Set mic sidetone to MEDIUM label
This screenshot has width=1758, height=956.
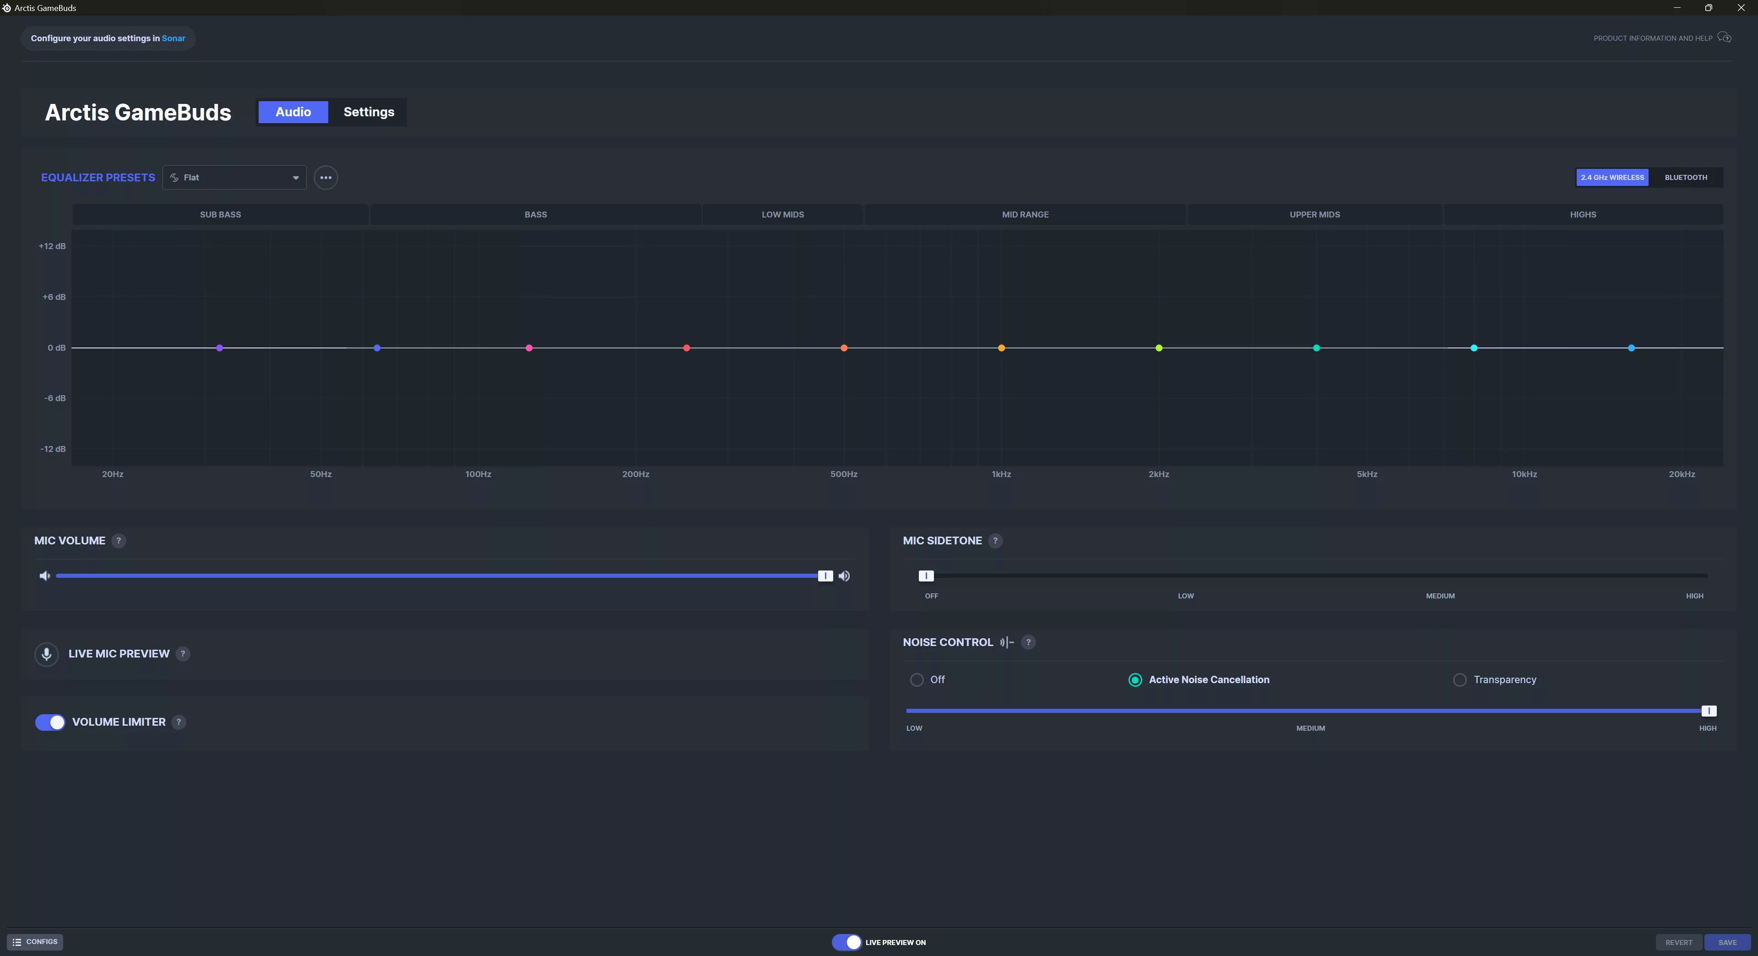pos(1440,596)
